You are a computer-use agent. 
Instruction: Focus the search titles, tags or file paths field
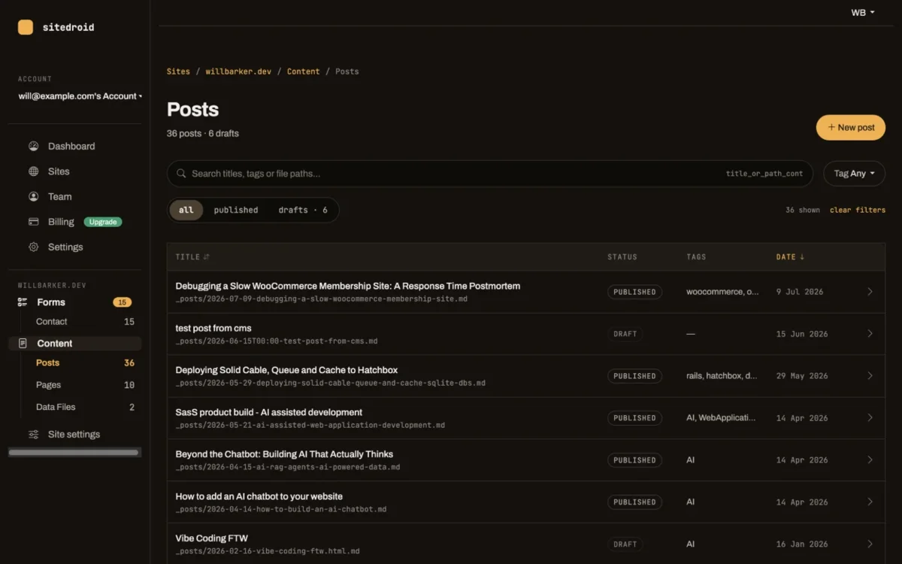[489, 174]
